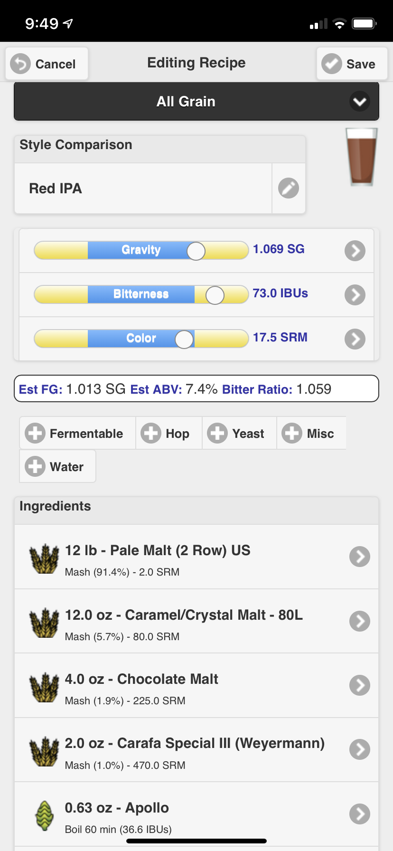This screenshot has height=851, width=393.
Task: Add a Yeast ingredient
Action: click(x=239, y=433)
